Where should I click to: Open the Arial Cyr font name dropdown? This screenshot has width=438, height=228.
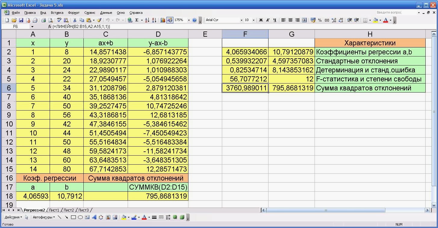(241, 20)
